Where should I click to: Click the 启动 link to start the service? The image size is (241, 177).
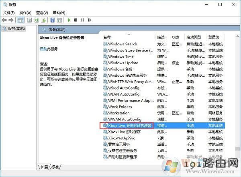pyautogui.click(x=43, y=49)
